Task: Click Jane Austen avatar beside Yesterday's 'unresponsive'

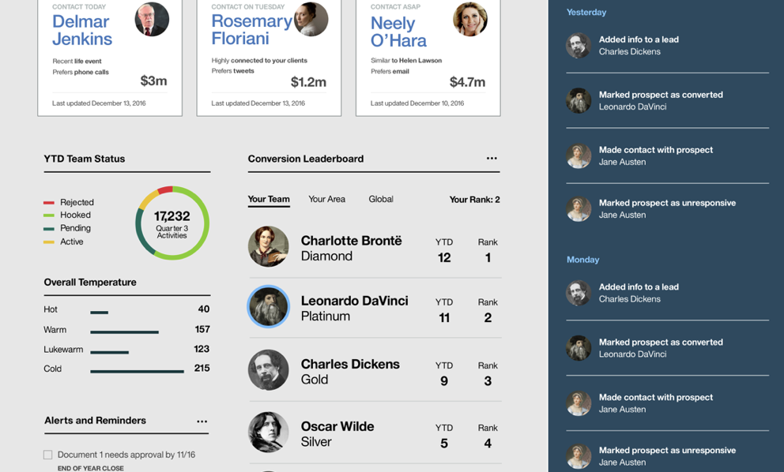Action: (579, 209)
